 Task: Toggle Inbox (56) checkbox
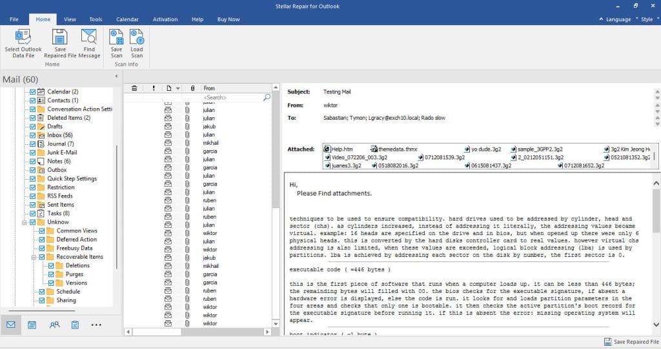(32, 135)
